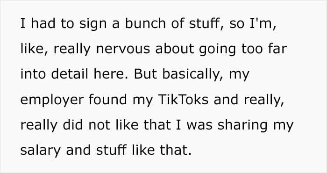The image size is (327, 173).
Task: Click the word 'had' in first line
Action: coord(43,23)
